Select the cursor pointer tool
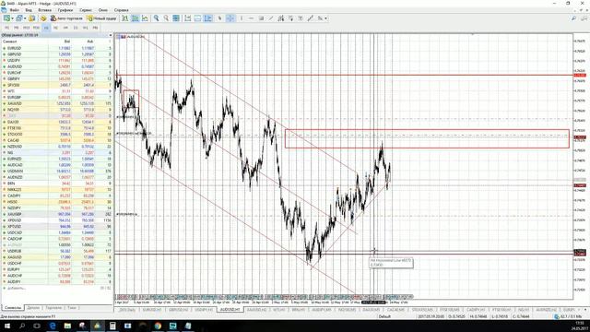590x332 pixels. pyautogui.click(x=220, y=18)
